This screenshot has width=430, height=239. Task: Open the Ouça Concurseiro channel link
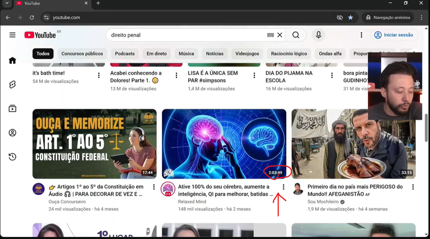(x=67, y=202)
